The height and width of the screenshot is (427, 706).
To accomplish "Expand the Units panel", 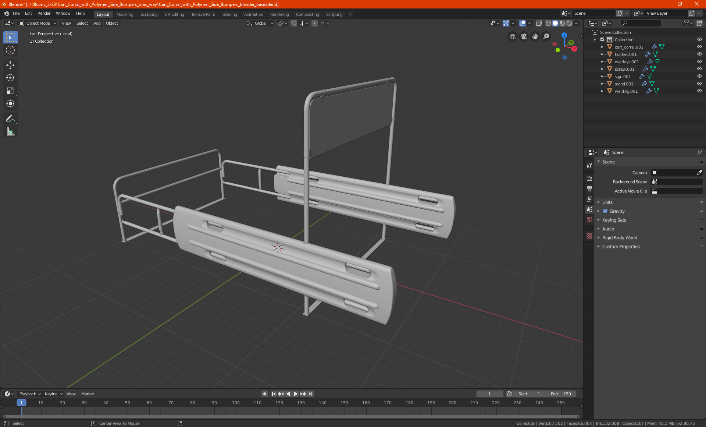I will point(607,202).
